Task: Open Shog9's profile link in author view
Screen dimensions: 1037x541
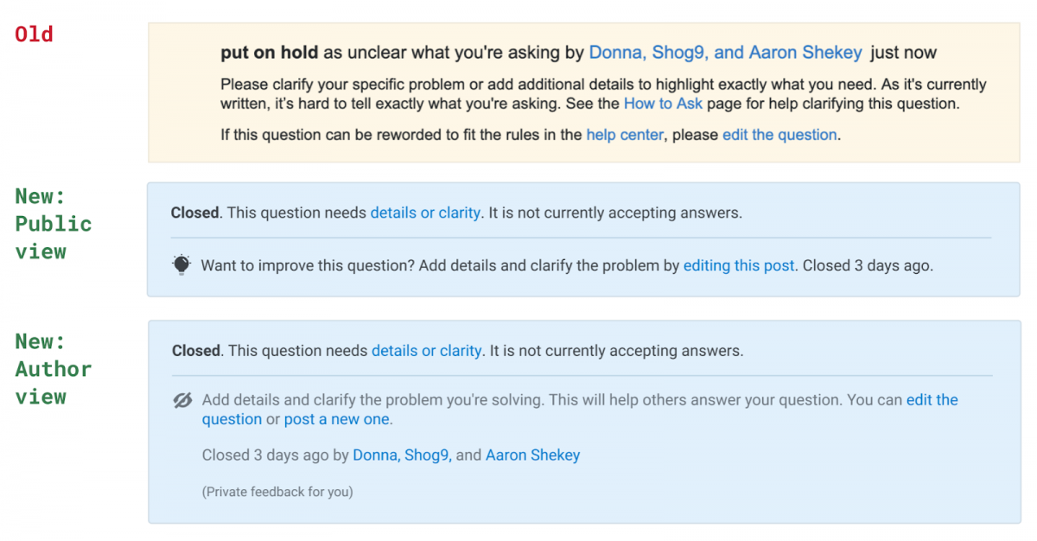Action: pos(427,455)
